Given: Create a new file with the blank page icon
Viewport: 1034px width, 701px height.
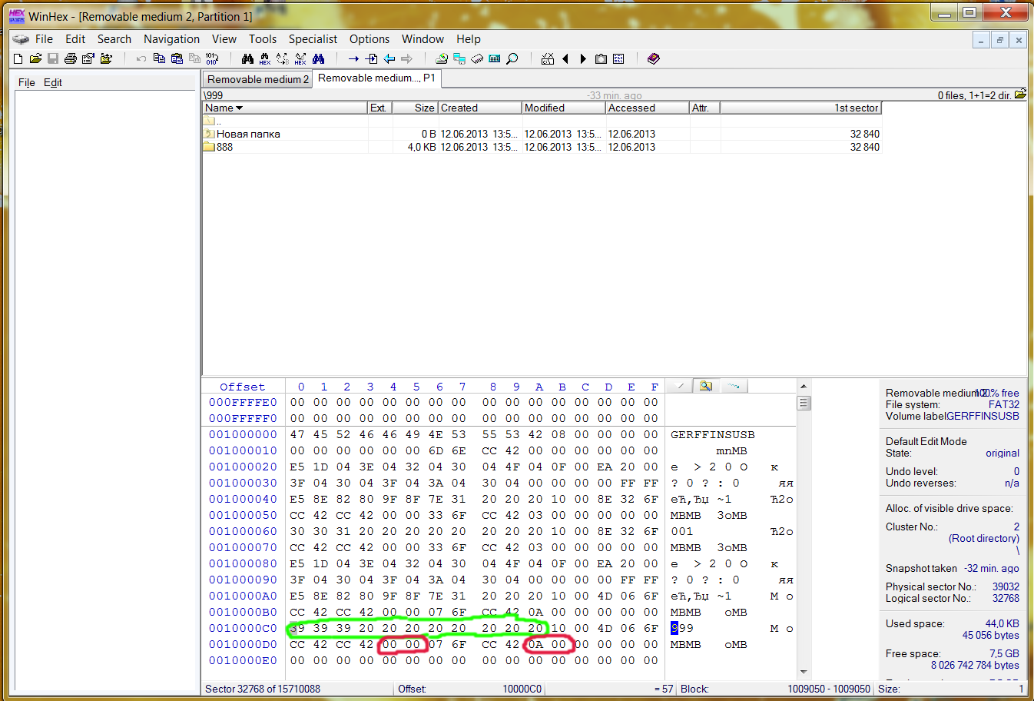Looking at the screenshot, I should coord(18,58).
